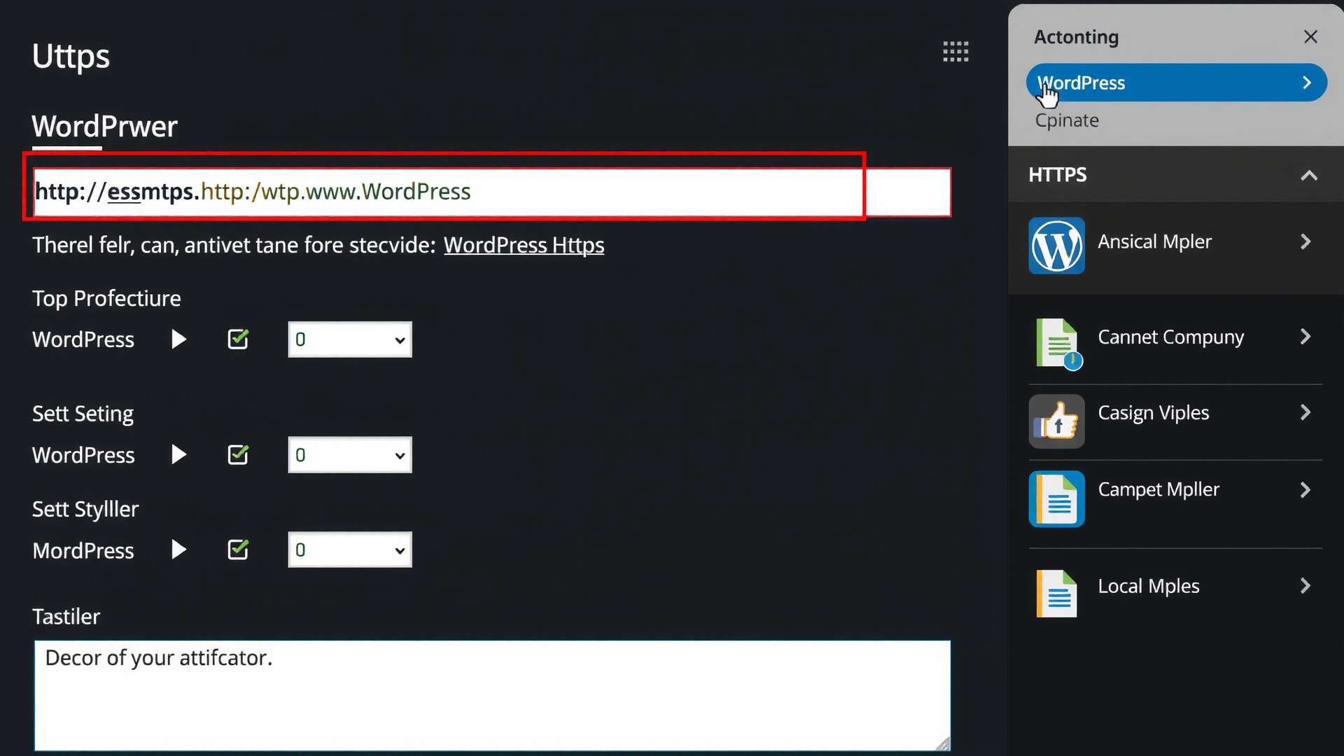Toggle the Sett Seting WordPress checkbox

point(237,454)
